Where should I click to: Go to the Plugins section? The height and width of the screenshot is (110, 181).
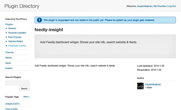tap(9, 24)
